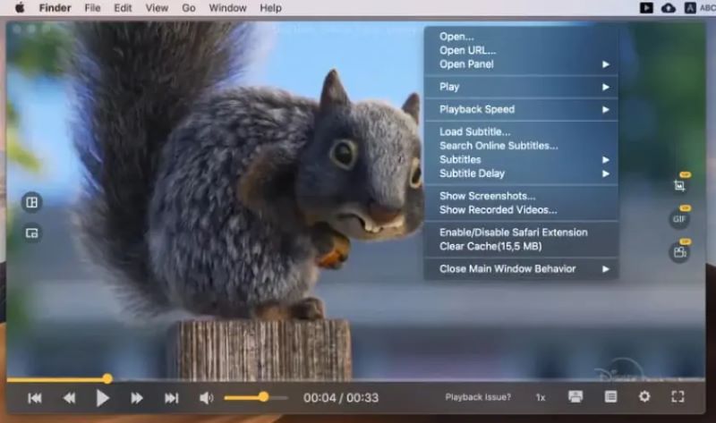This screenshot has width=716, height=423.
Task: Click the screenshot capture icon
Action: coord(679,185)
